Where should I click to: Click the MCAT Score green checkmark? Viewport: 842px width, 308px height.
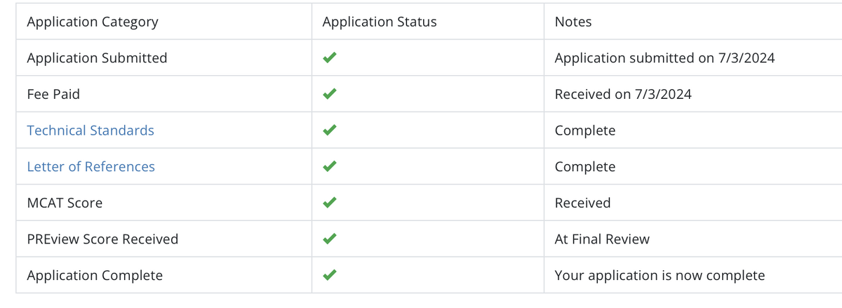coord(329,203)
